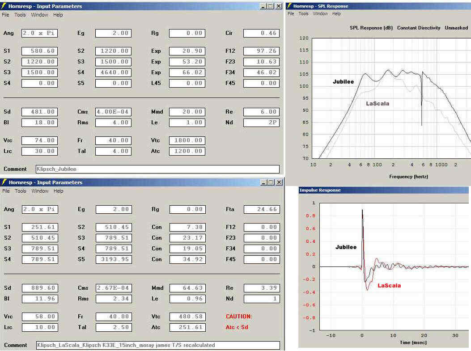Viewport: 471px width, 351px height.
Task: Click the Cms field showing 4.00E-04
Action: 113,112
